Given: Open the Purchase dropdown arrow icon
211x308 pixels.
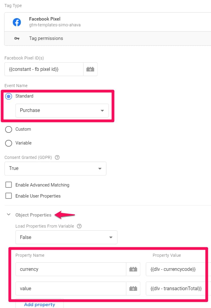Looking at the screenshot, I should [102, 111].
